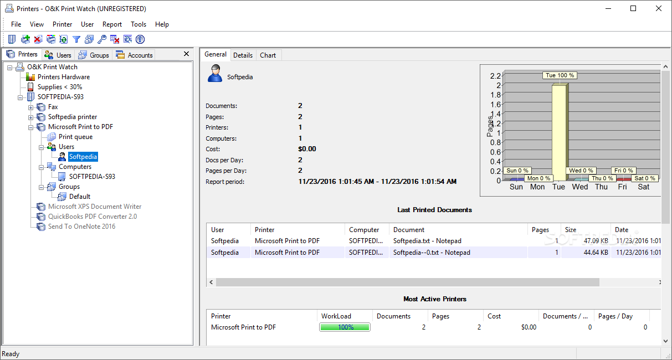Image resolution: width=672 pixels, height=360 pixels.
Task: Click the Softpedia user avatar in General tab
Action: click(x=215, y=74)
